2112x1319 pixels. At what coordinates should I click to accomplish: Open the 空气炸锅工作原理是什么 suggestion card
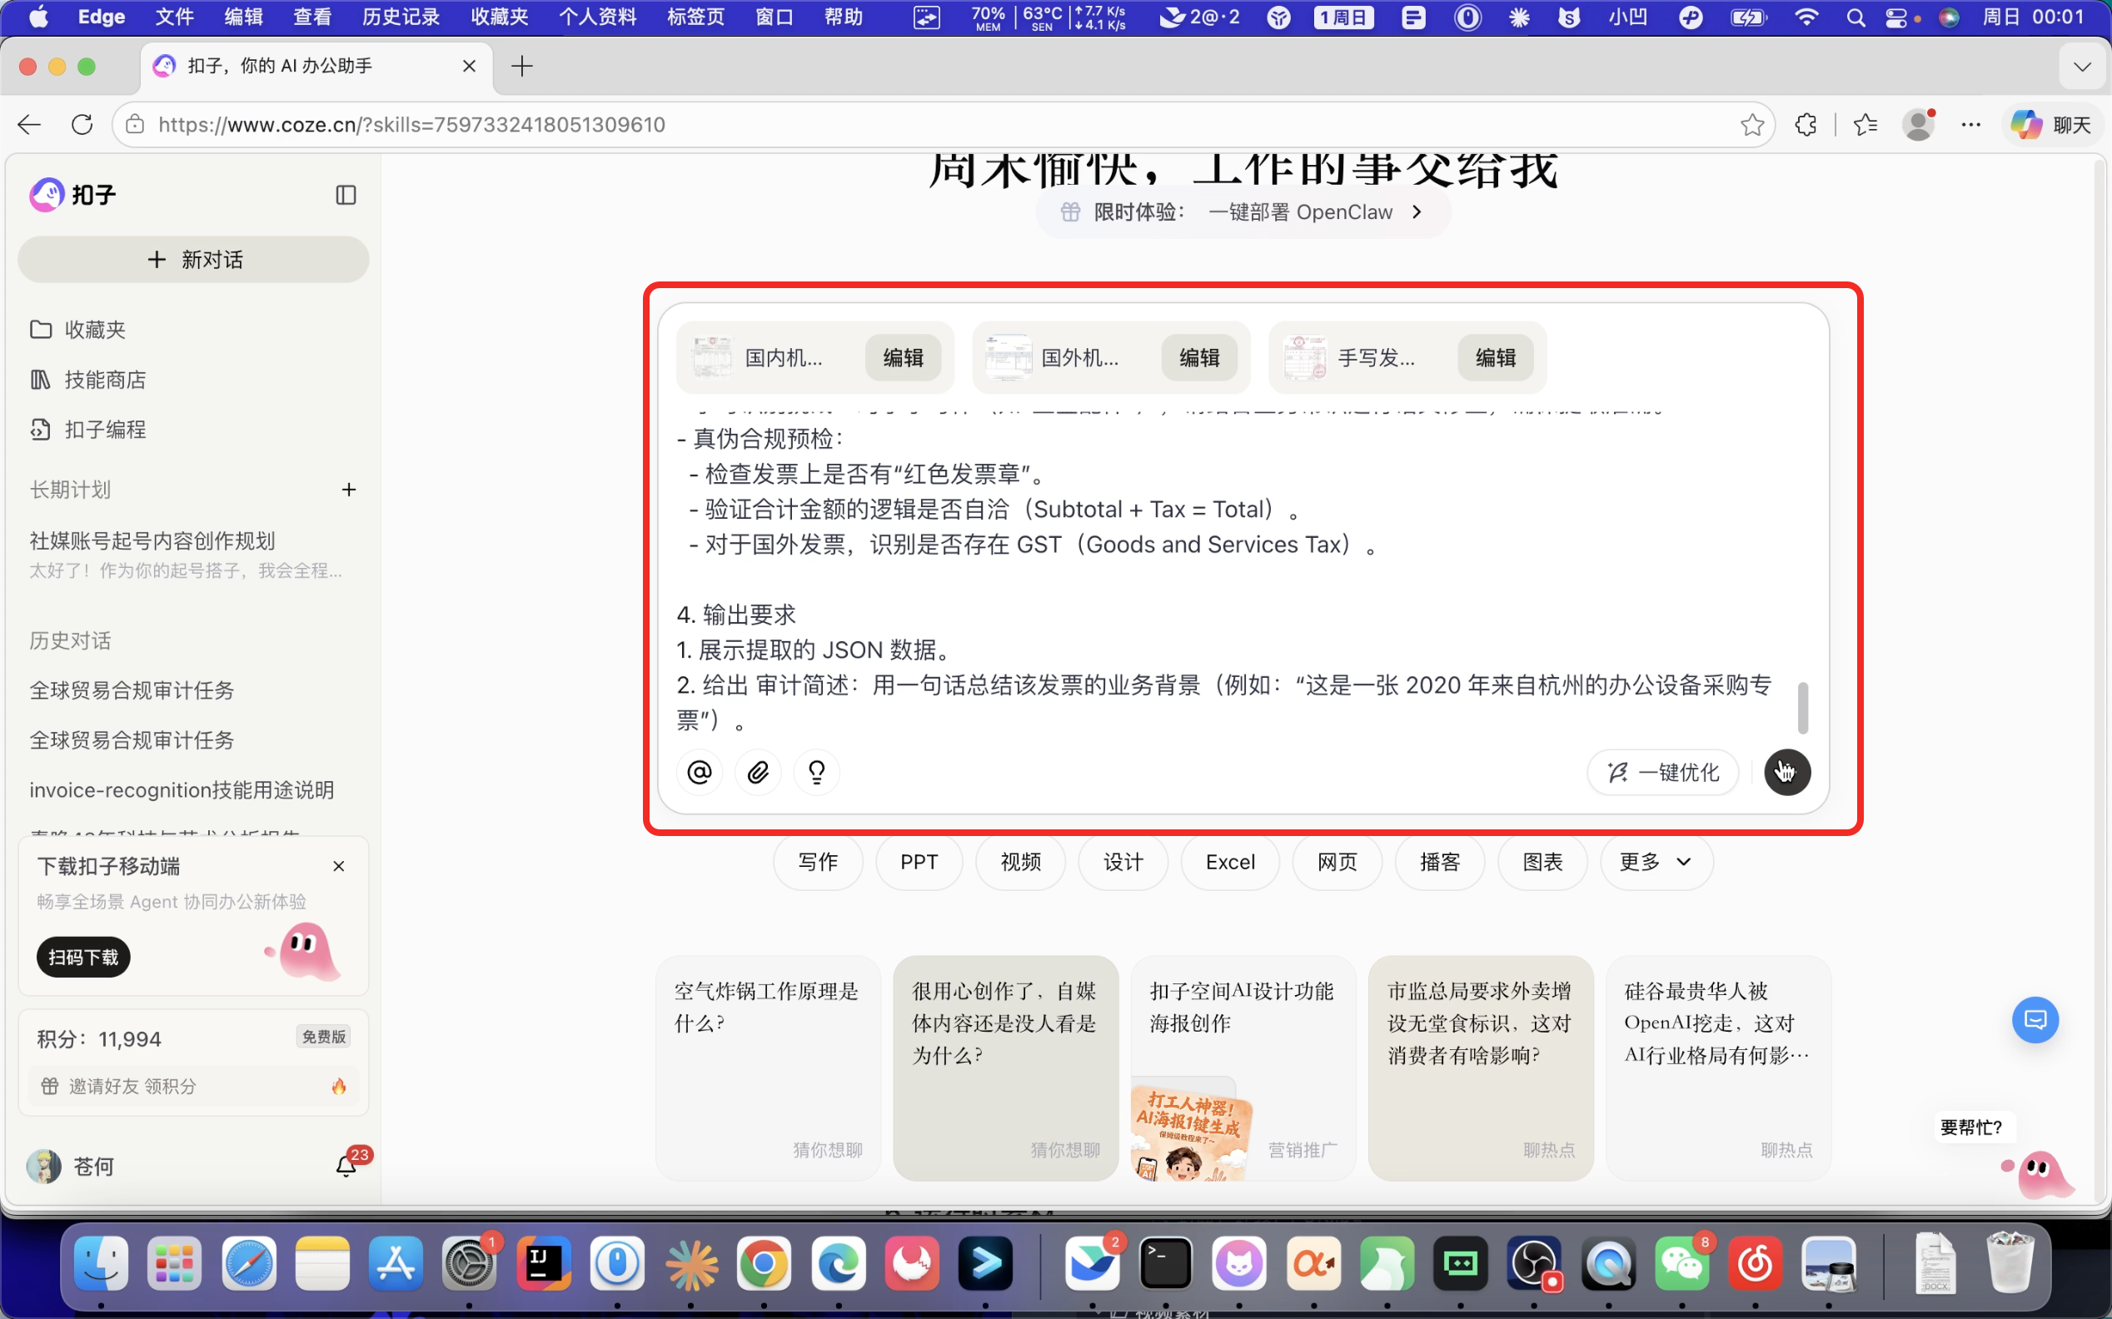click(768, 1068)
